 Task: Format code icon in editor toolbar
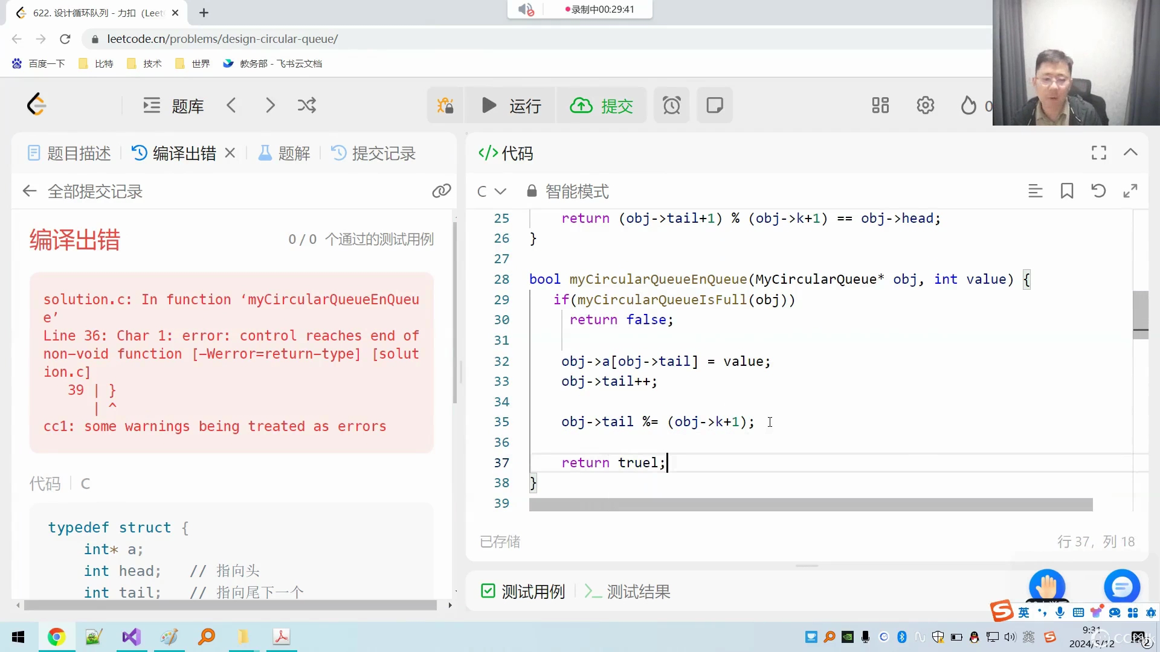click(1036, 191)
